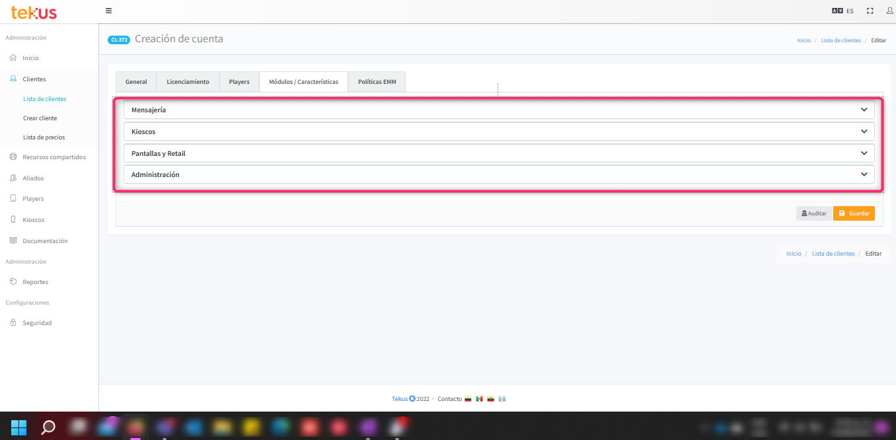Toggle fullscreen mode icon
Screen dimensions: 896x440
[x=870, y=11]
